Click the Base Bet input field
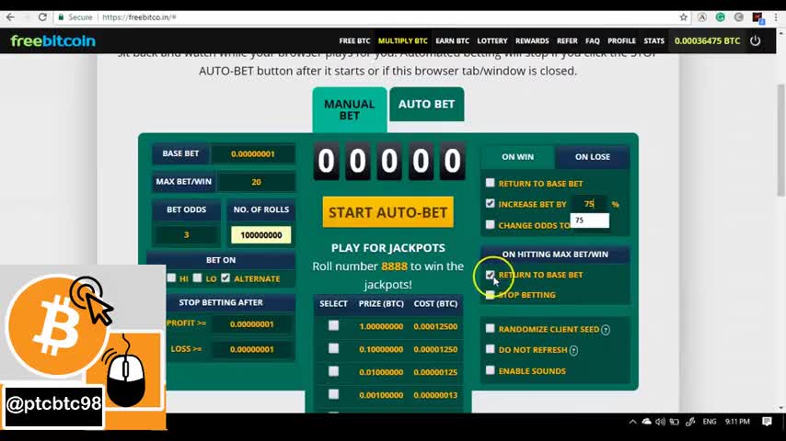 252,154
